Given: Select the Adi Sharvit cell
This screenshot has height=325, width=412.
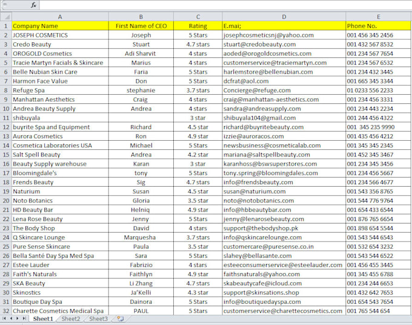Looking at the screenshot, I should tap(141, 53).
